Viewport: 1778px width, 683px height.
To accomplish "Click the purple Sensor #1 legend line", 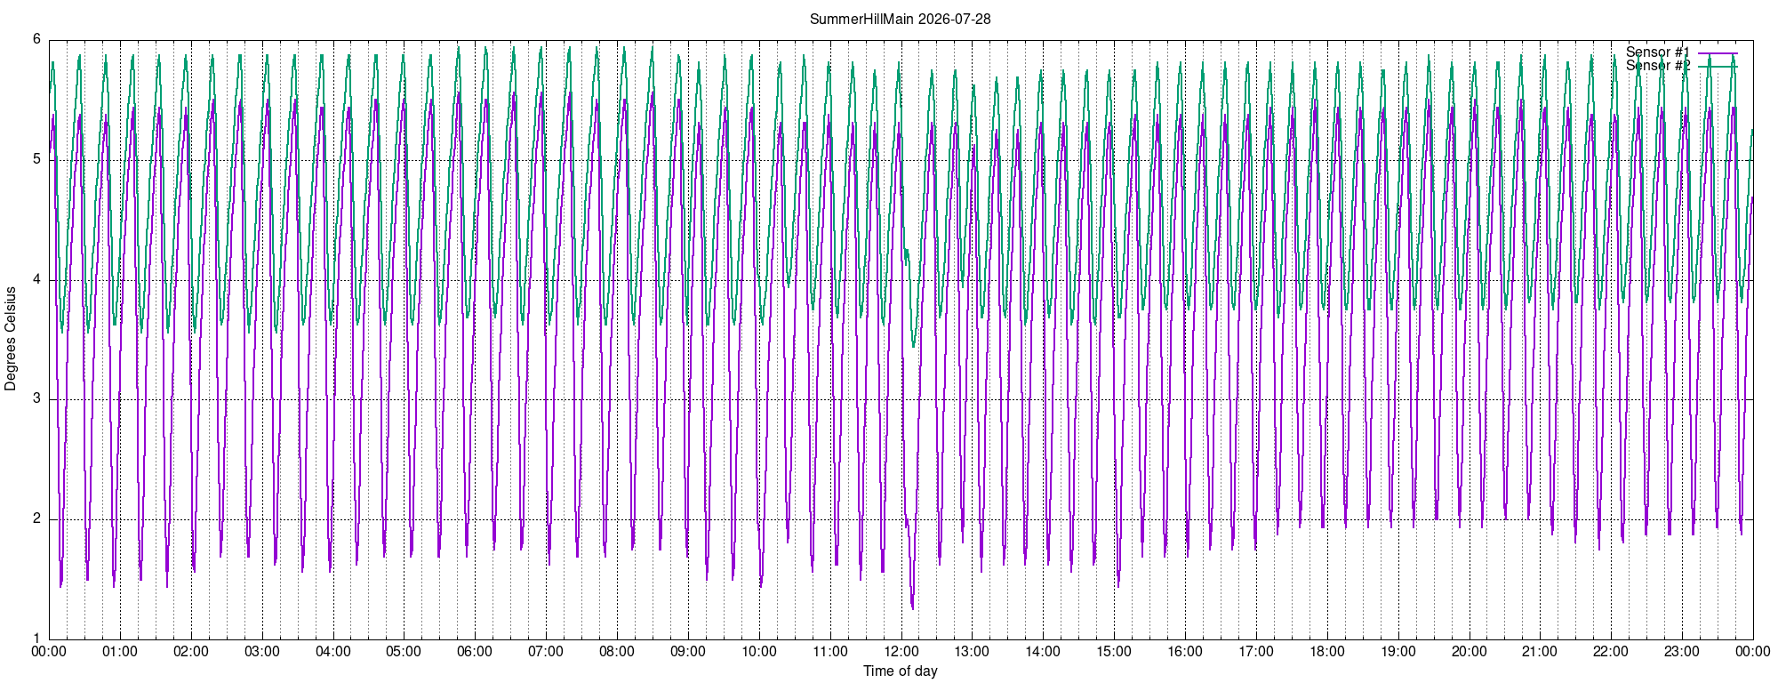I will pos(1717,52).
